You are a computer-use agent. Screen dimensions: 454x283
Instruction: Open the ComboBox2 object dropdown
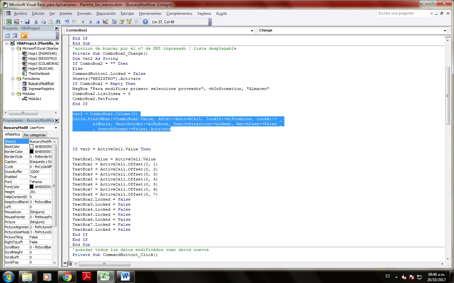(x=252, y=31)
